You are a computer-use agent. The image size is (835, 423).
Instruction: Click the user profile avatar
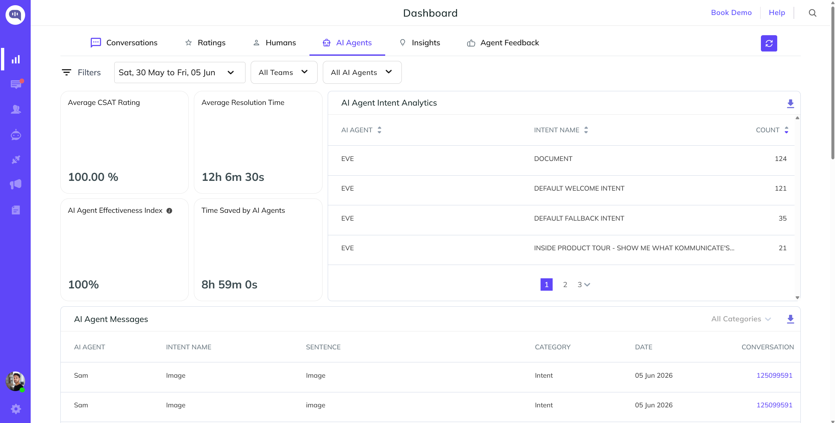[15, 381]
